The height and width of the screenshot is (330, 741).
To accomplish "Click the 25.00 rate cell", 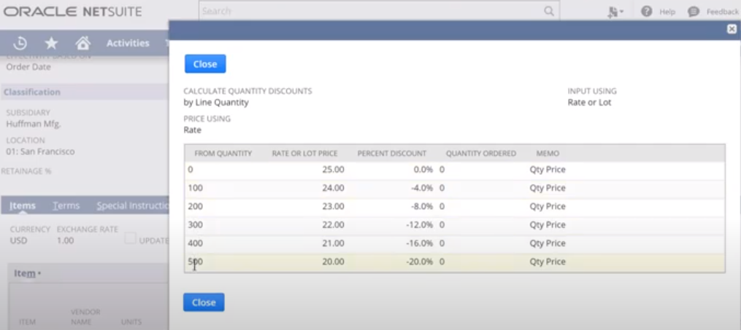I will 333,169.
